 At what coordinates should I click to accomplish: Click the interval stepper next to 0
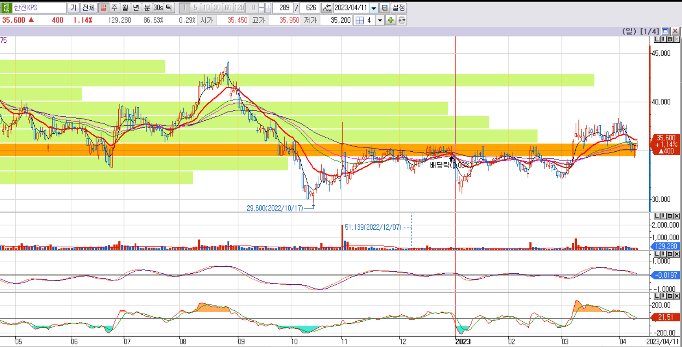click(262, 8)
